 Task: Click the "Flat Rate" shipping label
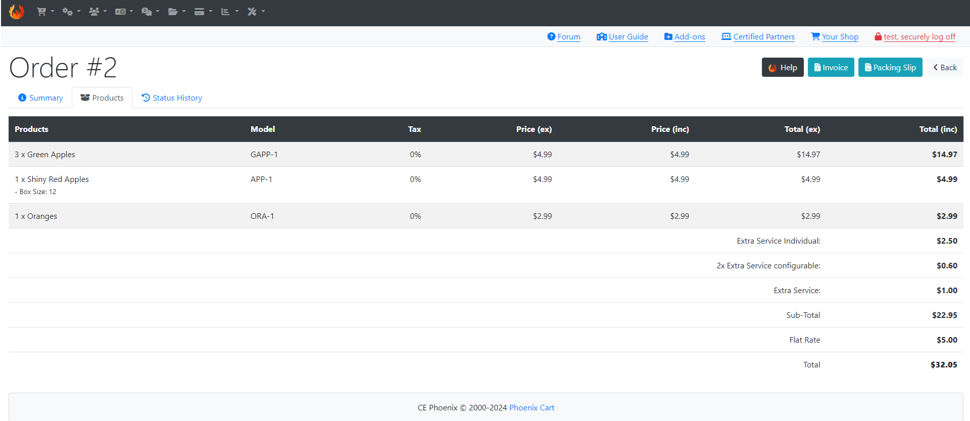[x=805, y=340]
